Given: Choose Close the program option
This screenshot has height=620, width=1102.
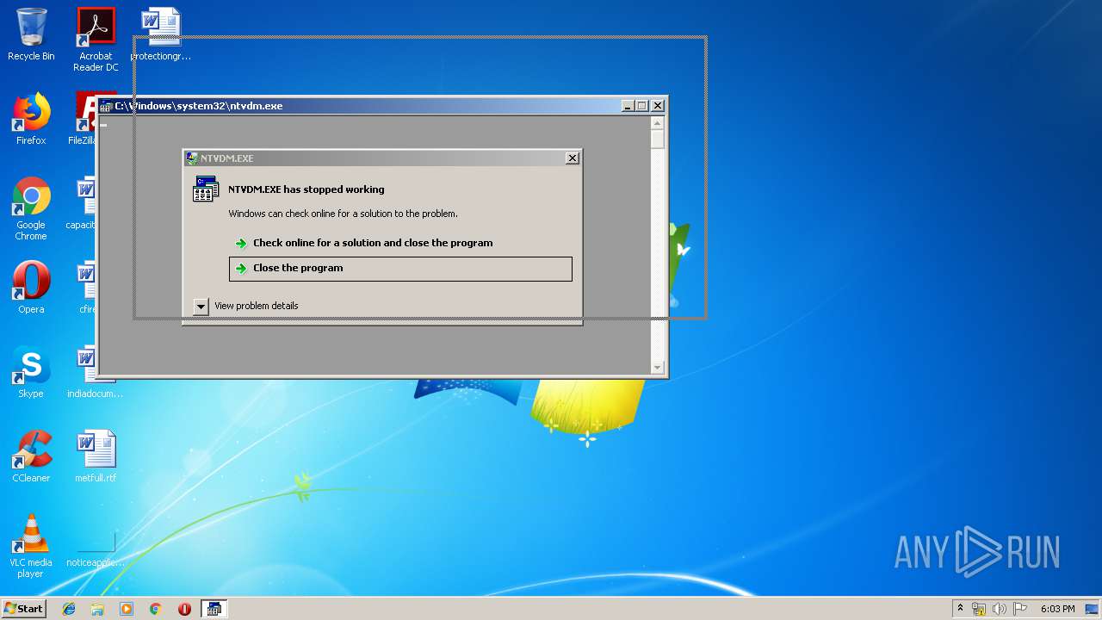Looking at the screenshot, I should pos(400,269).
